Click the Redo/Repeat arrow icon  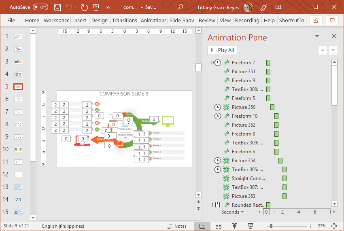84,7
